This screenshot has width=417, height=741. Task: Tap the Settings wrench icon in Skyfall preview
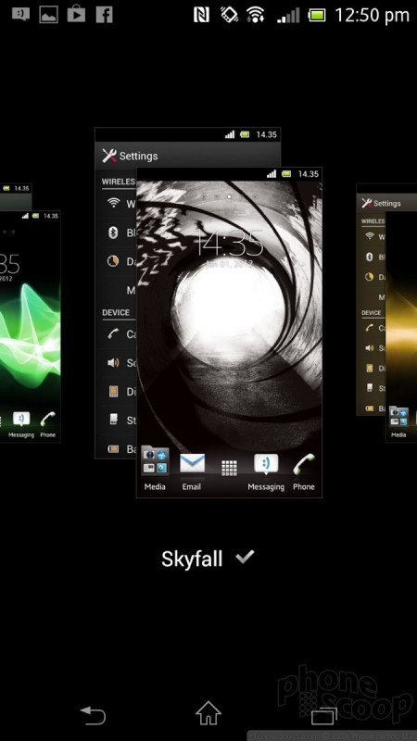(x=109, y=156)
